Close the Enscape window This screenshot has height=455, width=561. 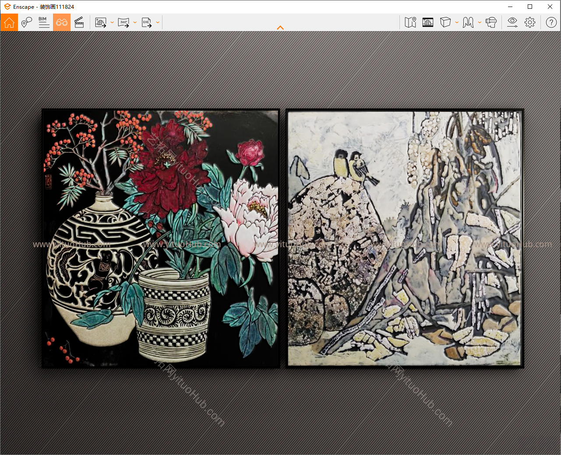pyautogui.click(x=550, y=7)
